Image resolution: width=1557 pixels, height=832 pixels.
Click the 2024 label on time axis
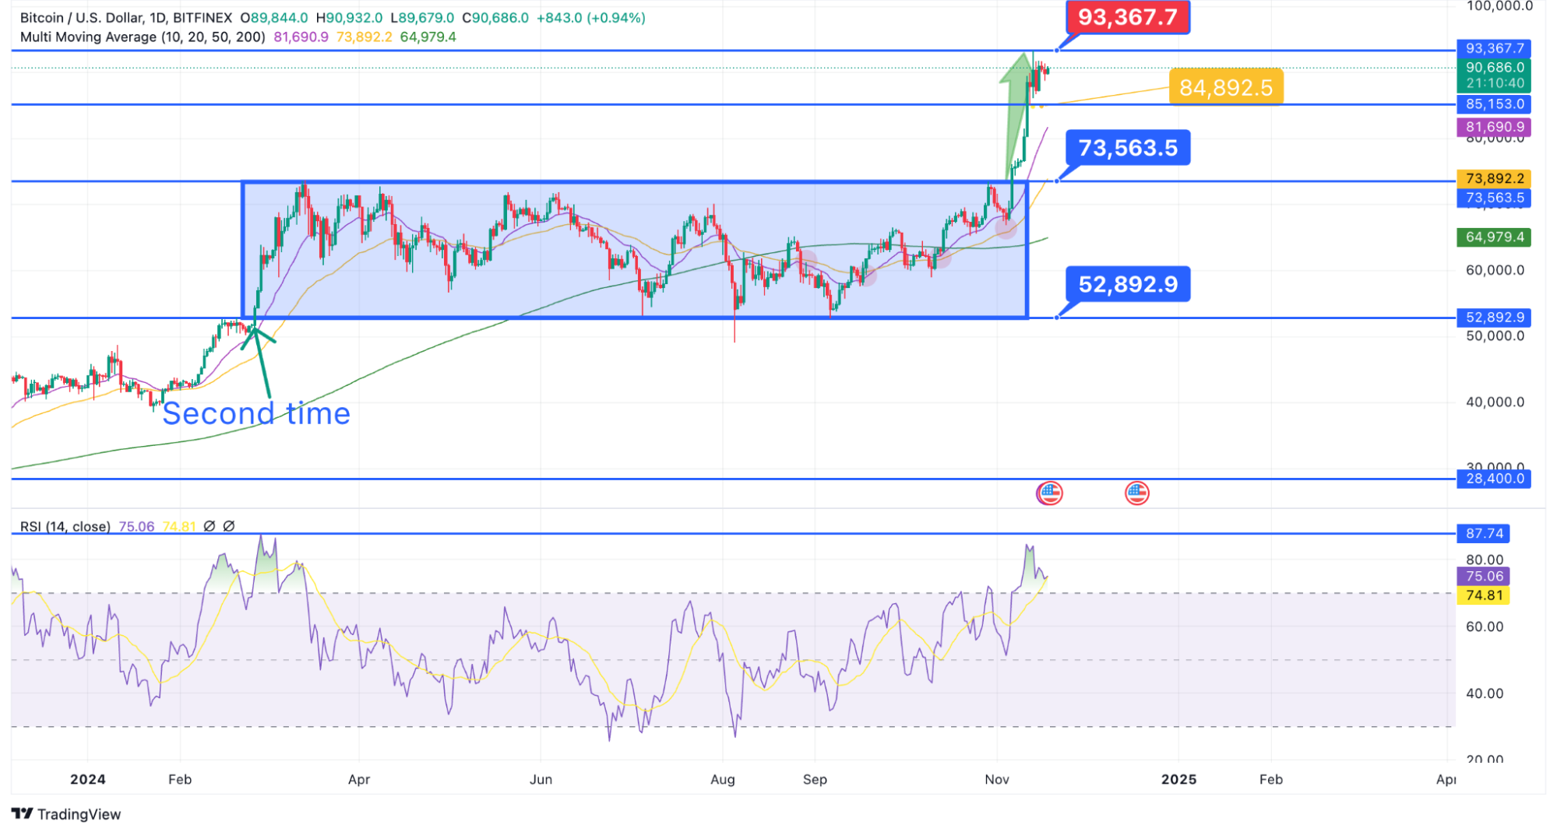pyautogui.click(x=87, y=779)
